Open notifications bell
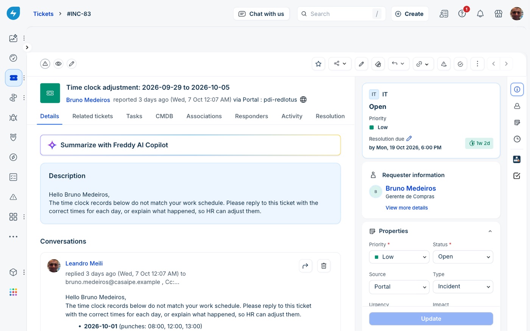This screenshot has width=530, height=331. pos(480,14)
